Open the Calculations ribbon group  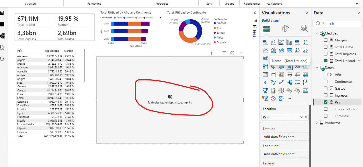tap(275, 4)
